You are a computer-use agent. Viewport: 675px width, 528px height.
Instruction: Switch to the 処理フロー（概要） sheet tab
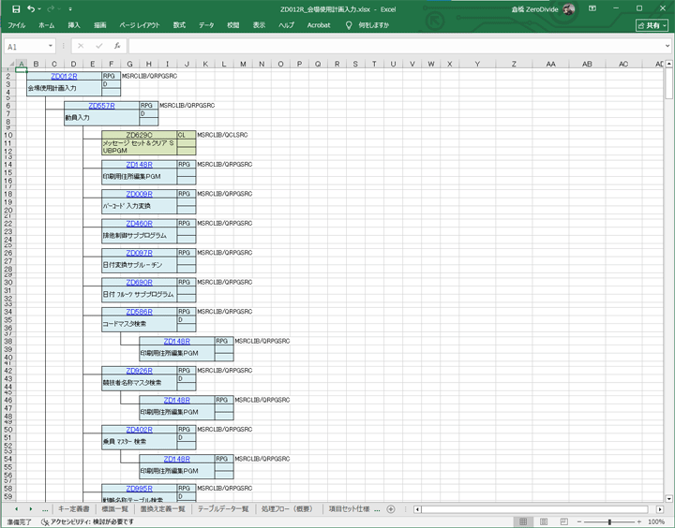point(285,509)
